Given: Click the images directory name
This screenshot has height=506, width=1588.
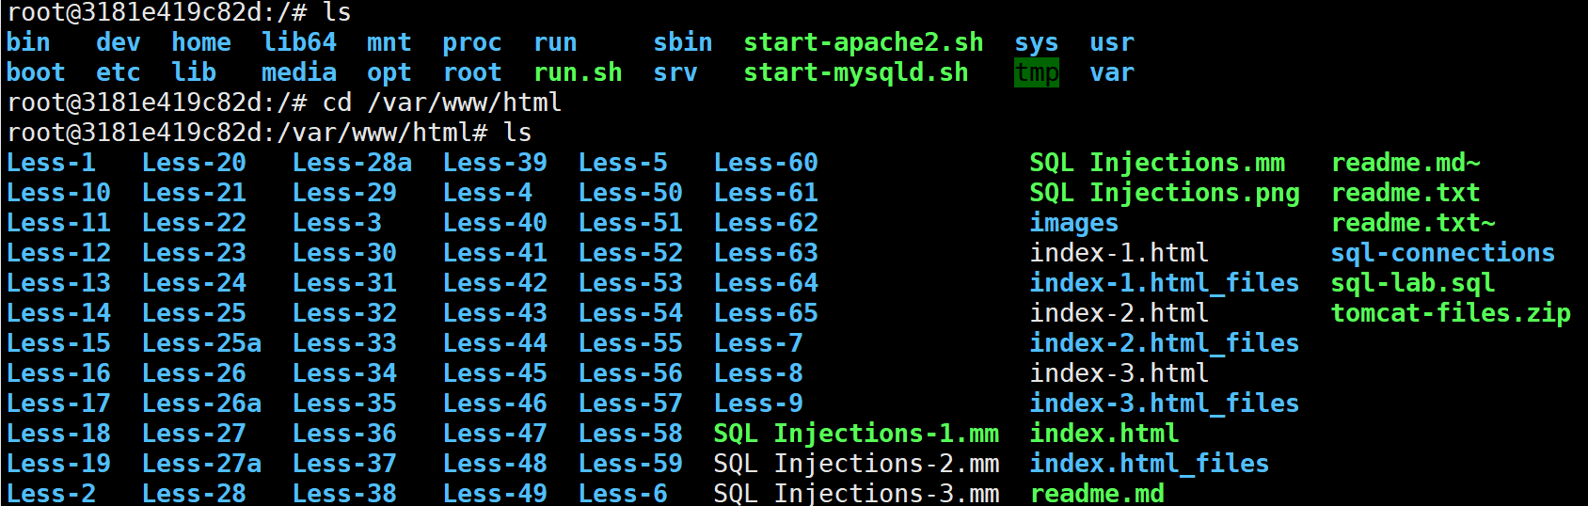Looking at the screenshot, I should tap(1074, 223).
